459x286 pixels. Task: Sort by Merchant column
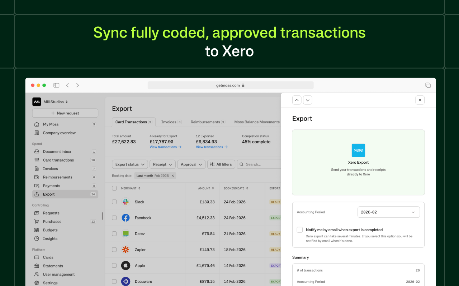[131, 188]
